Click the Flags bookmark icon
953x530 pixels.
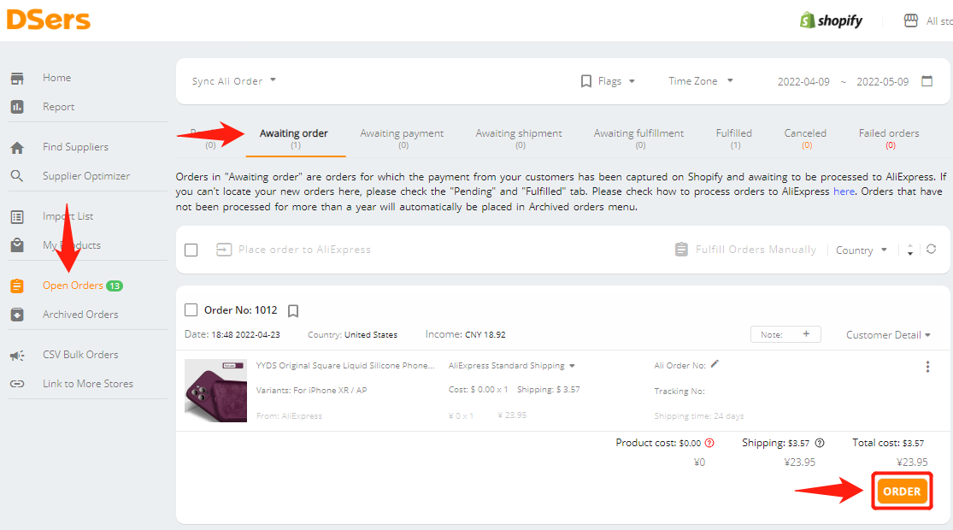tap(585, 81)
